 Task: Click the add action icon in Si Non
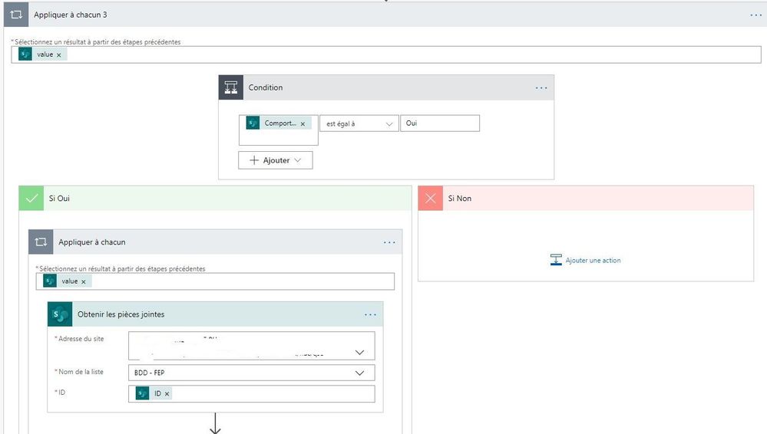[556, 260]
